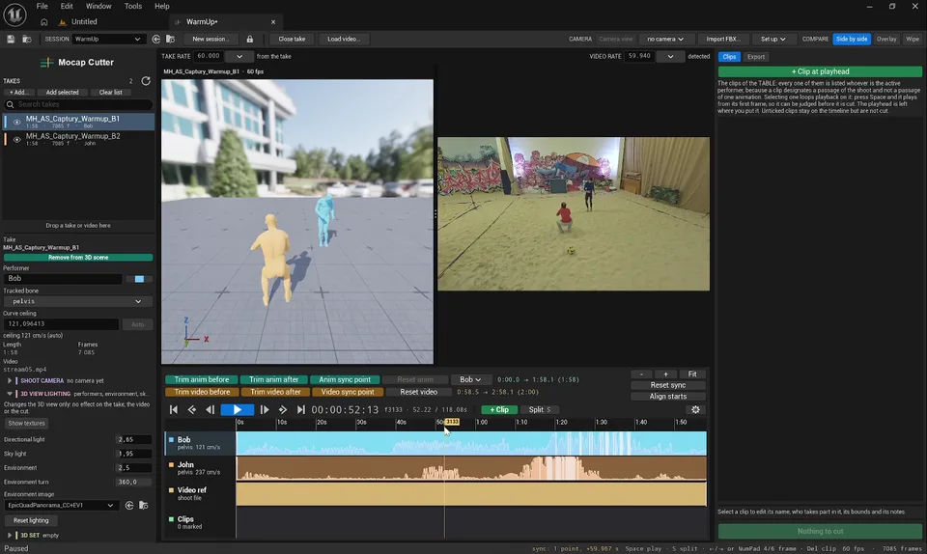The width and height of the screenshot is (927, 554).
Task: Jump to next key marker
Action: [283, 409]
